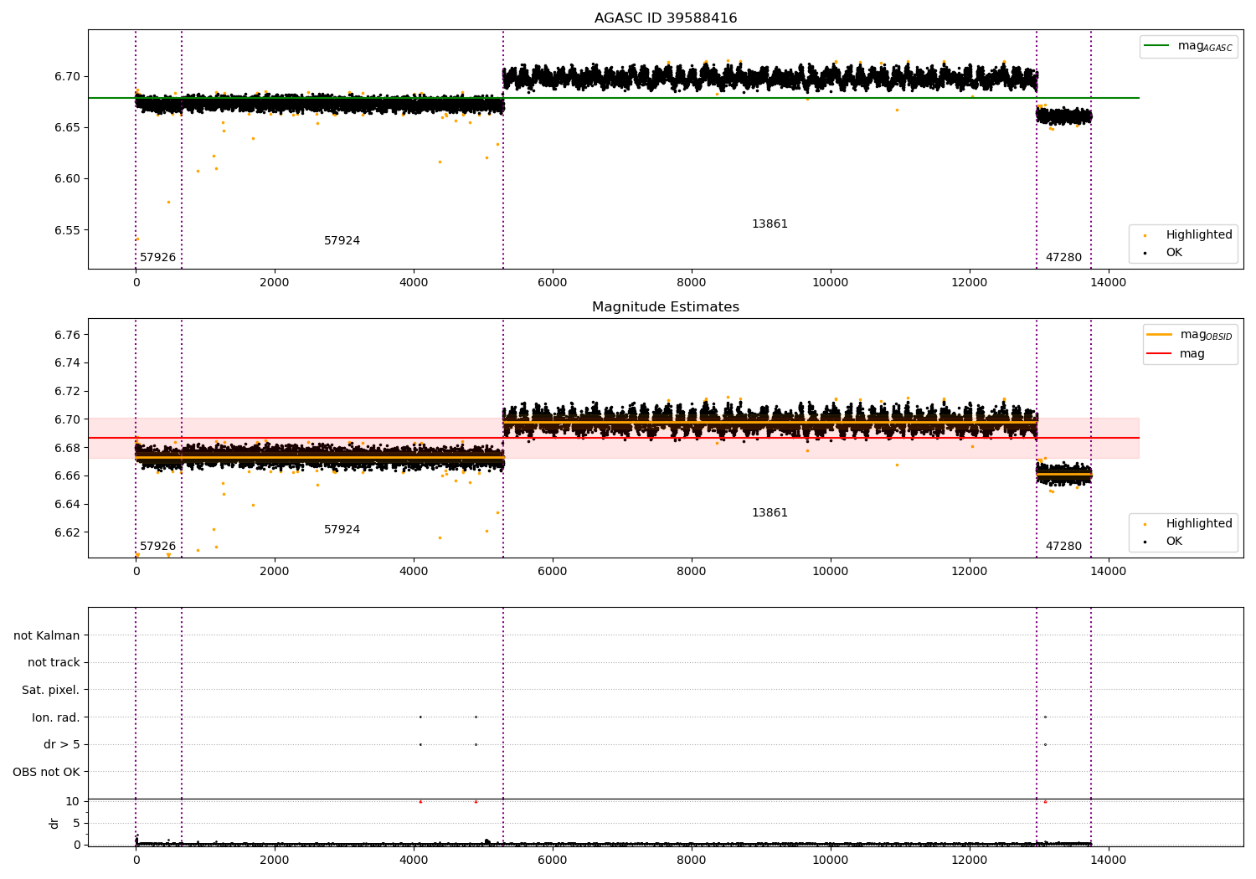Click the red 'mag' legend label text
1256x879 pixels.
pyautogui.click(x=1192, y=354)
